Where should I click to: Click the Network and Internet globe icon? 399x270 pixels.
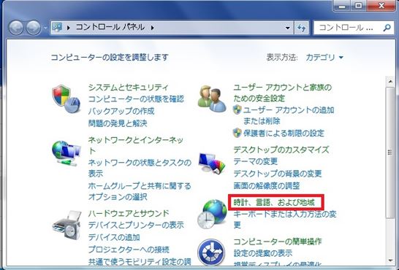point(66,153)
